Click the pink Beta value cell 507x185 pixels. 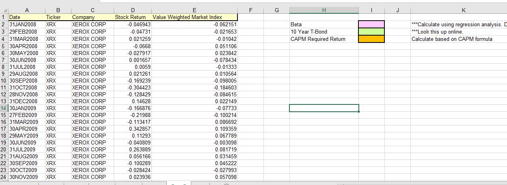click(371, 25)
